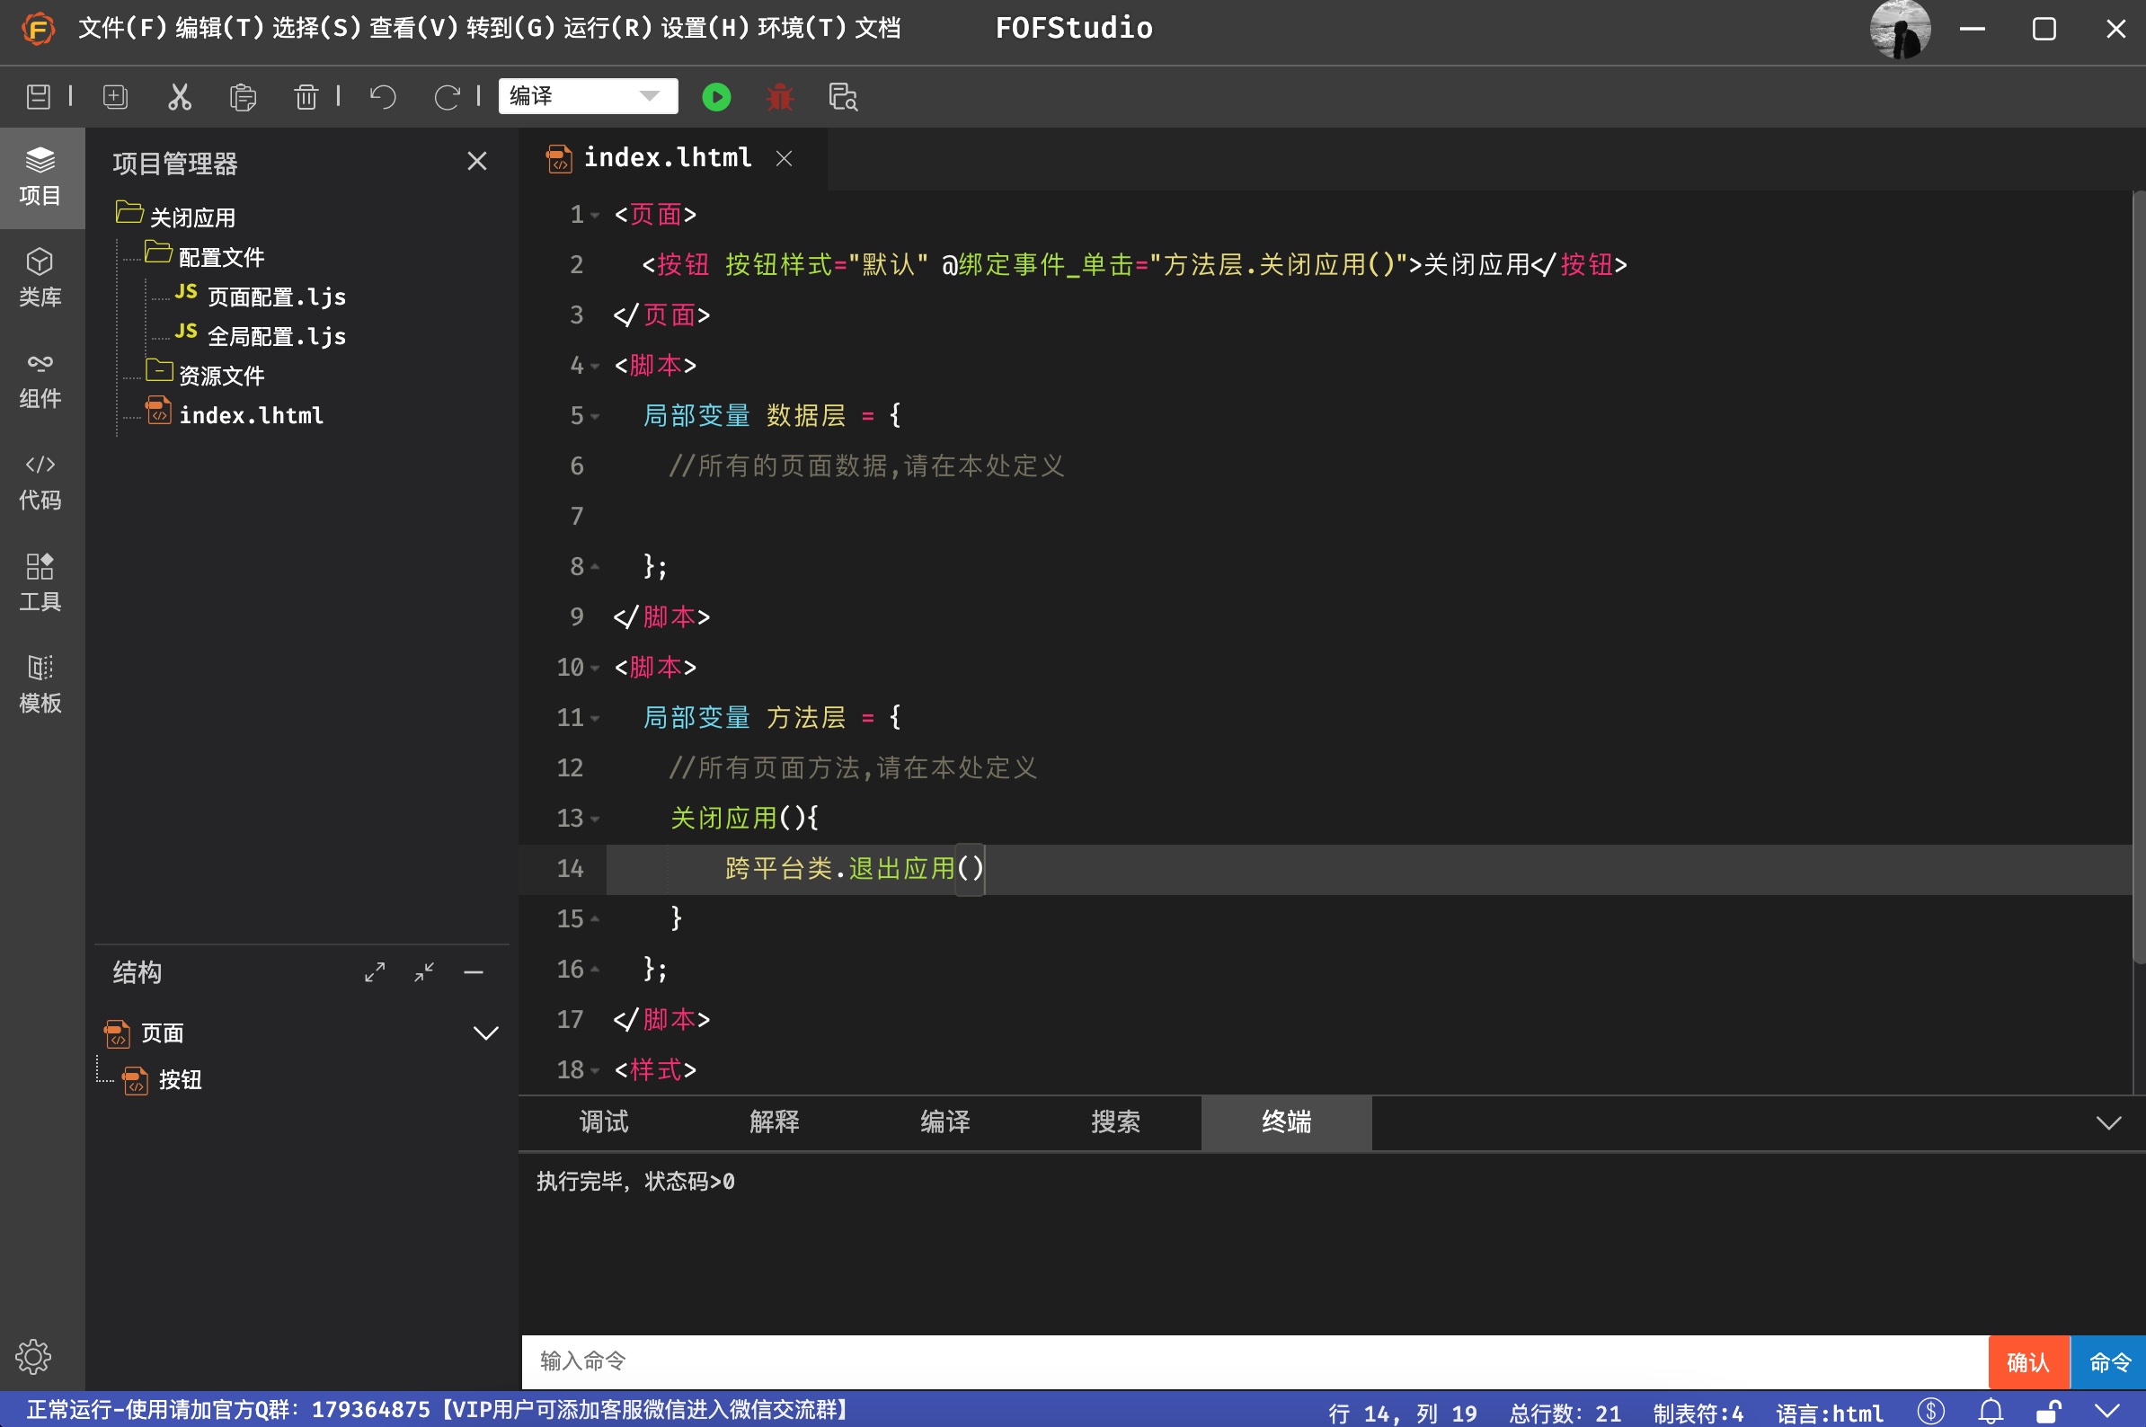Open the 编辑(T) menu
Screen dimensions: 2146x1427
point(219,28)
